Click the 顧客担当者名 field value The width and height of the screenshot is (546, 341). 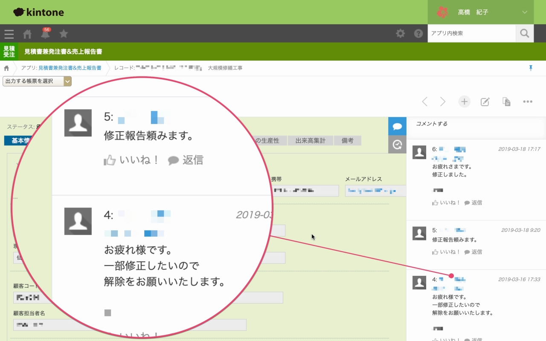(130, 325)
